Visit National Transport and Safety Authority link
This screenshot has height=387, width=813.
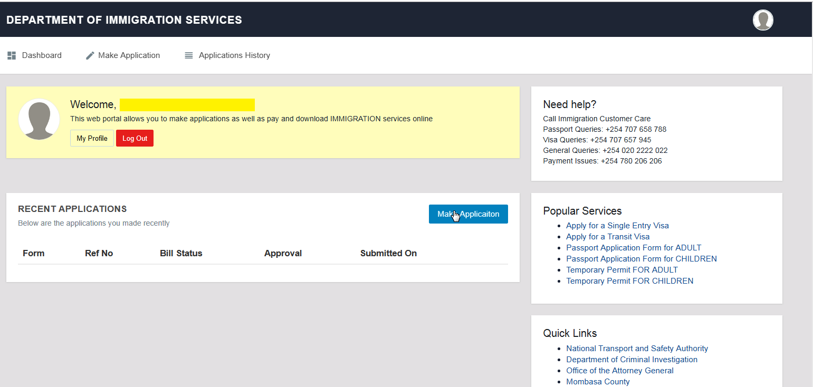pyautogui.click(x=637, y=349)
